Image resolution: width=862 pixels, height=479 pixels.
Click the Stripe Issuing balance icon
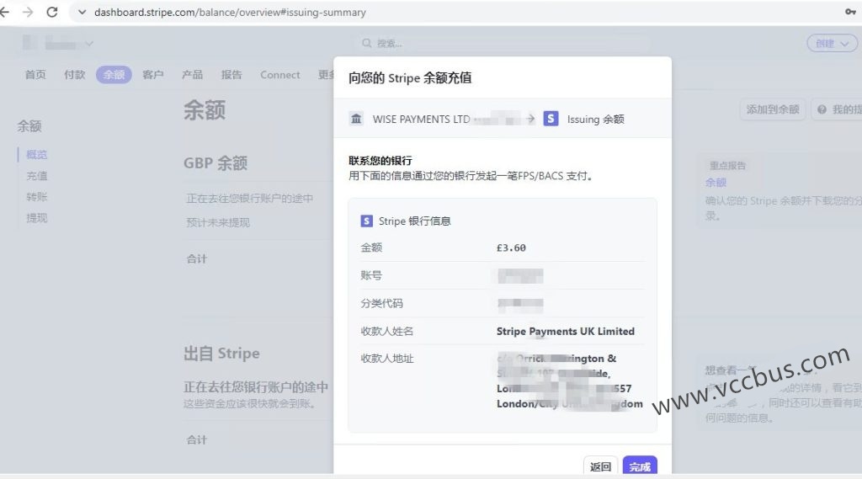(551, 120)
